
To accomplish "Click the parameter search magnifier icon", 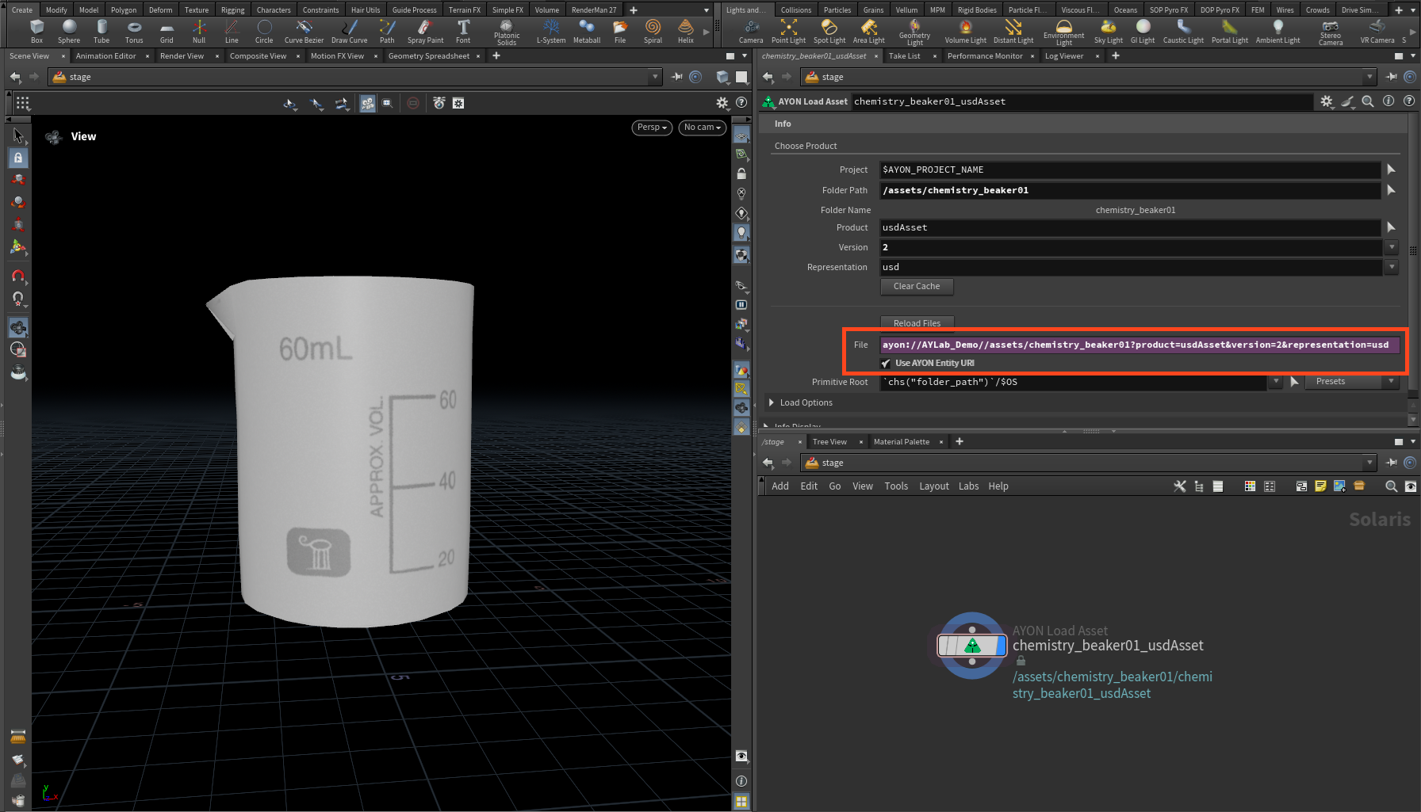I will [x=1368, y=101].
